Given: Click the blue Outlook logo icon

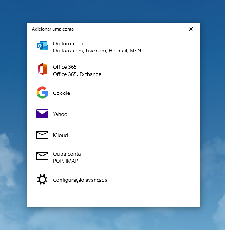Looking at the screenshot, I should click(x=42, y=46).
